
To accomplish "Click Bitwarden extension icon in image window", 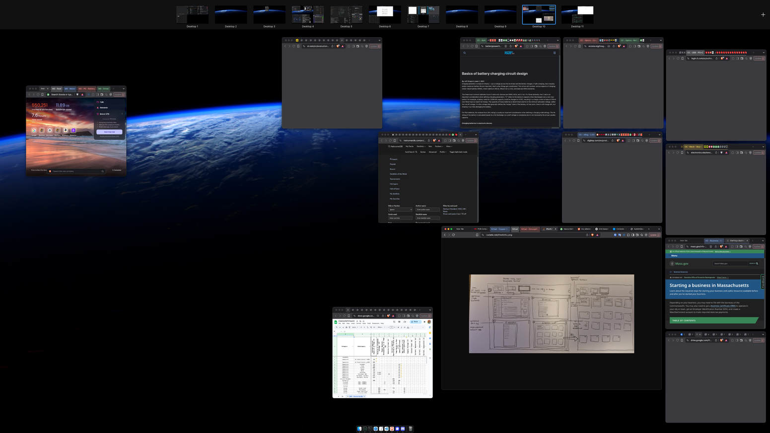I will pos(615,235).
